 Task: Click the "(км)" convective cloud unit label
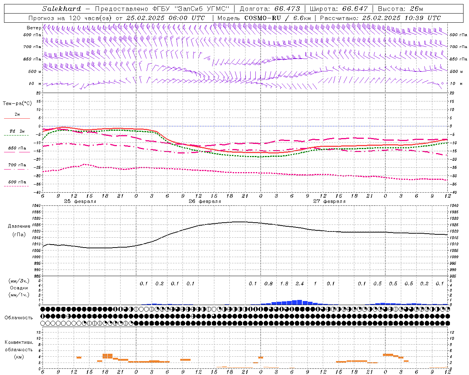tap(19, 357)
